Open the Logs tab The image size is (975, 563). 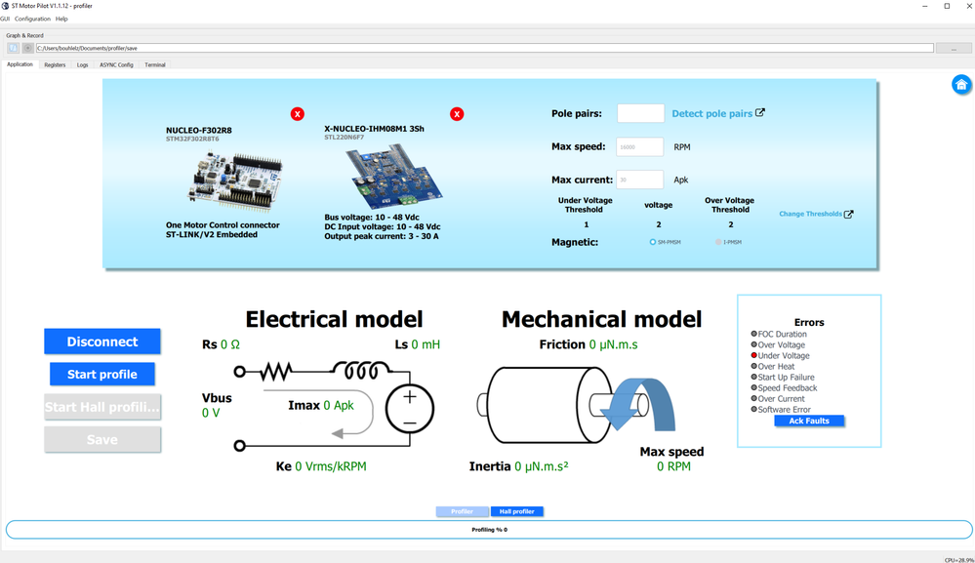pyautogui.click(x=83, y=64)
